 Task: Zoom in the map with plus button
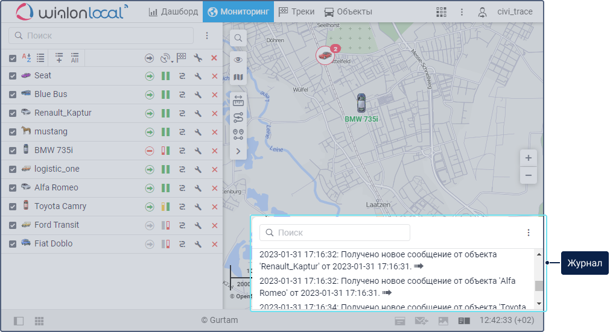(528, 158)
